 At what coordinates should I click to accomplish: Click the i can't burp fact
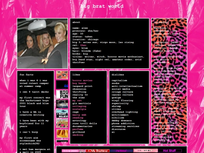pyautogui.click(x=29, y=132)
